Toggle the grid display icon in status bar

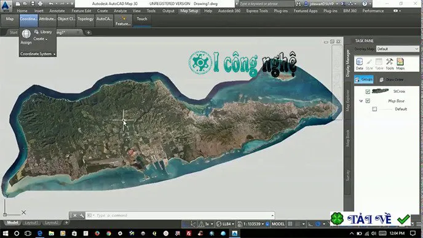coord(290,224)
